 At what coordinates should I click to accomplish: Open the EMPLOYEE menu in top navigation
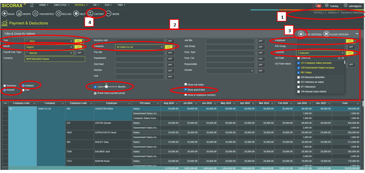pyautogui.click(x=62, y=5)
